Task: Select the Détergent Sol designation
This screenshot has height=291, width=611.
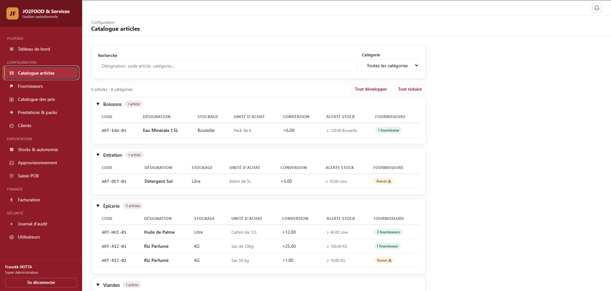Action: (x=159, y=181)
